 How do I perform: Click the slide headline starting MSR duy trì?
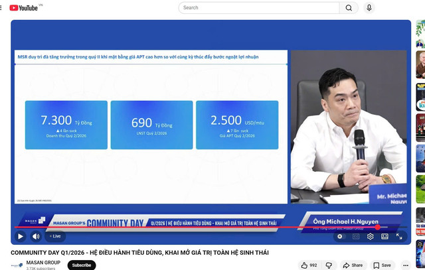coord(138,57)
